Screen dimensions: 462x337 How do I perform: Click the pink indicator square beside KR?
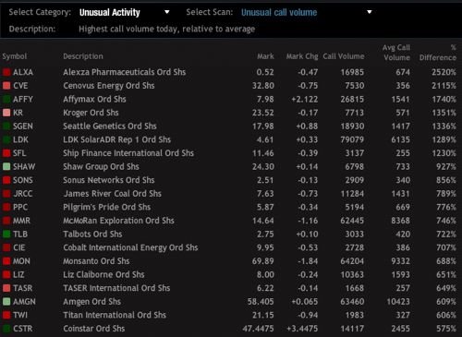[x=6, y=113]
